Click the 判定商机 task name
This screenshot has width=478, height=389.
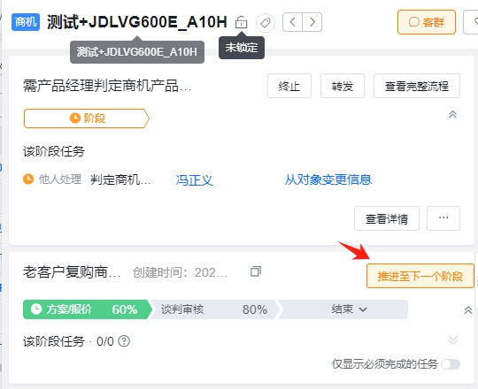tap(120, 179)
